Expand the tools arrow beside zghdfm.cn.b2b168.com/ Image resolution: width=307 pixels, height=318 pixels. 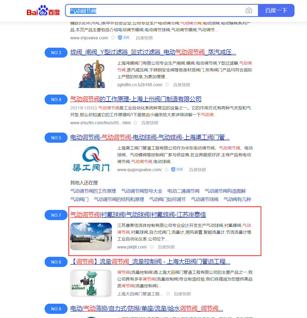pyautogui.click(x=167, y=84)
